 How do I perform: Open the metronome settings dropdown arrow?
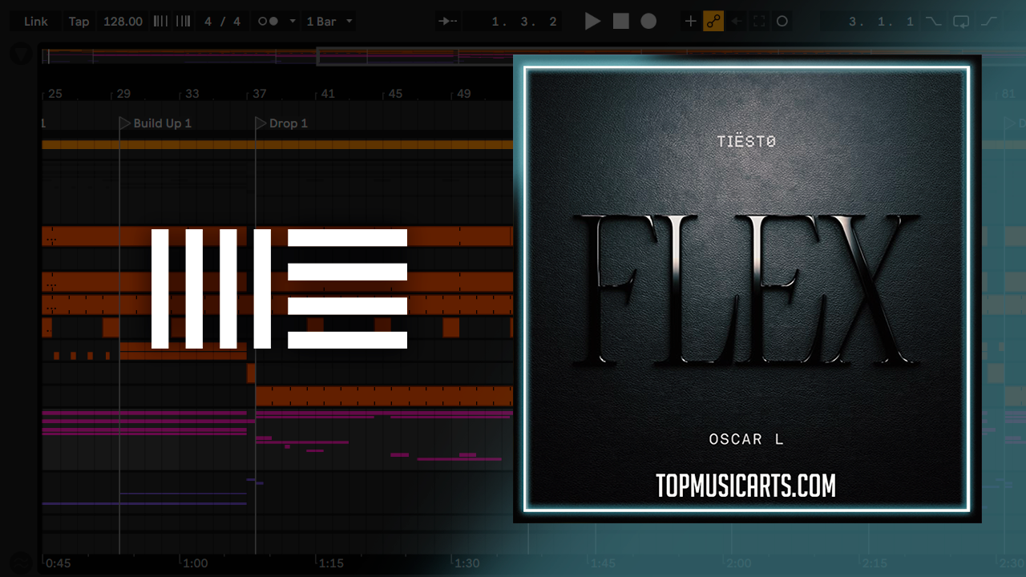pos(292,22)
